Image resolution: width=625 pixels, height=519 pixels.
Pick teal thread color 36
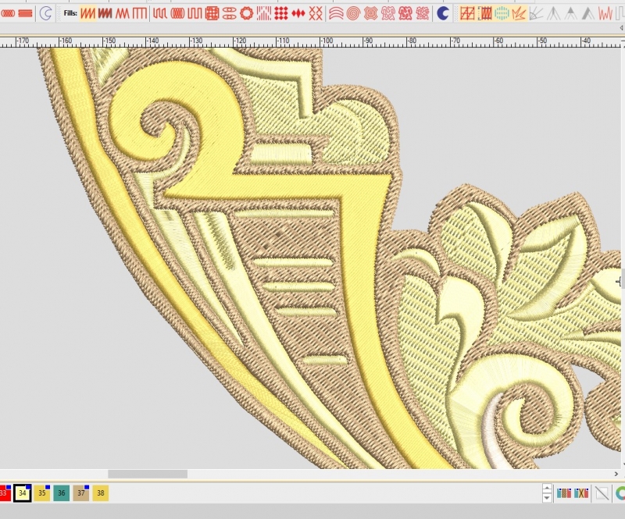pyautogui.click(x=61, y=493)
